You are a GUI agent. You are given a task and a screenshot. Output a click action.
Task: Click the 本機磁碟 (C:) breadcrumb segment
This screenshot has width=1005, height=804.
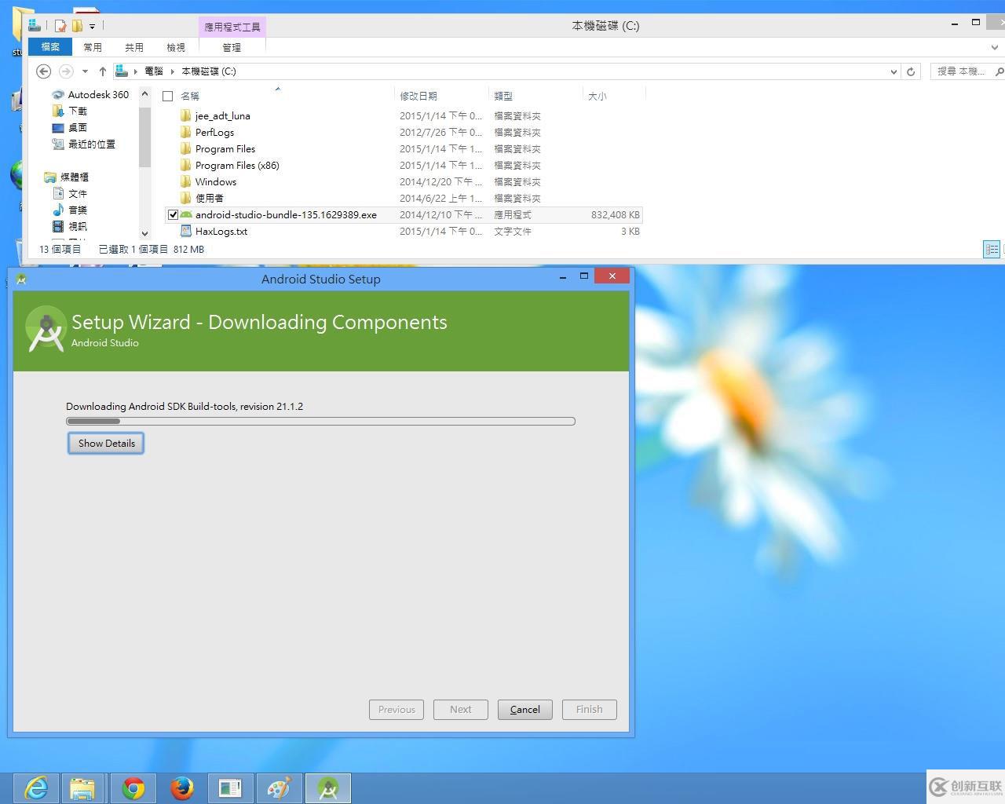pyautogui.click(x=209, y=71)
